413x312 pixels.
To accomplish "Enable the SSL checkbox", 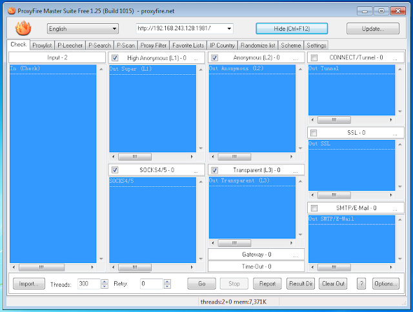I will [x=314, y=133].
